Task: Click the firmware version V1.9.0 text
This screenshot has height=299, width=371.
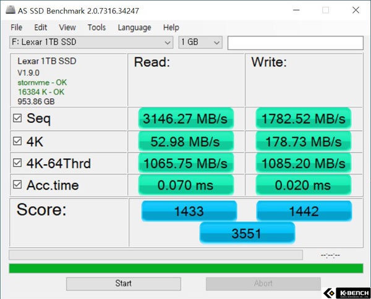Action: [28, 73]
